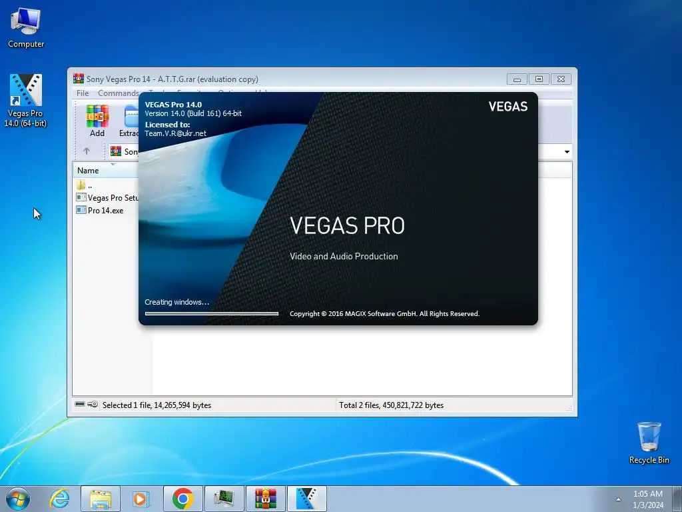This screenshot has height=512, width=682.
Task: Open the system monitor taskbar icon
Action: point(224,499)
